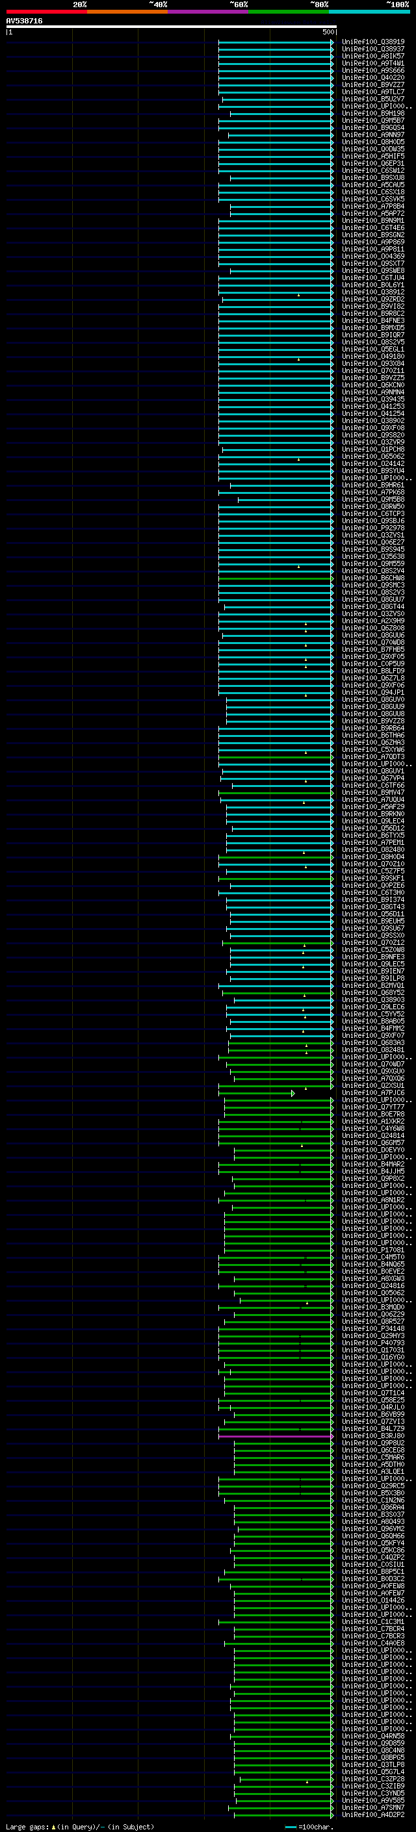Click the cyan alignment bar for Q9M5B8
The image size is (416, 1832).
tap(285, 499)
